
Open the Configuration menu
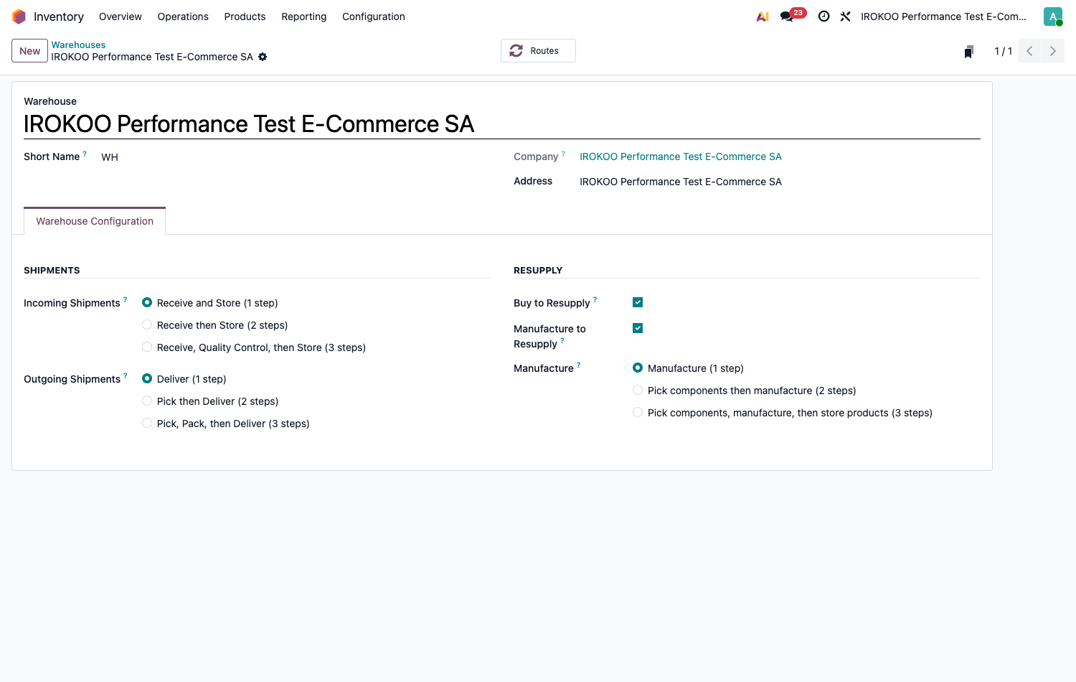374,17
